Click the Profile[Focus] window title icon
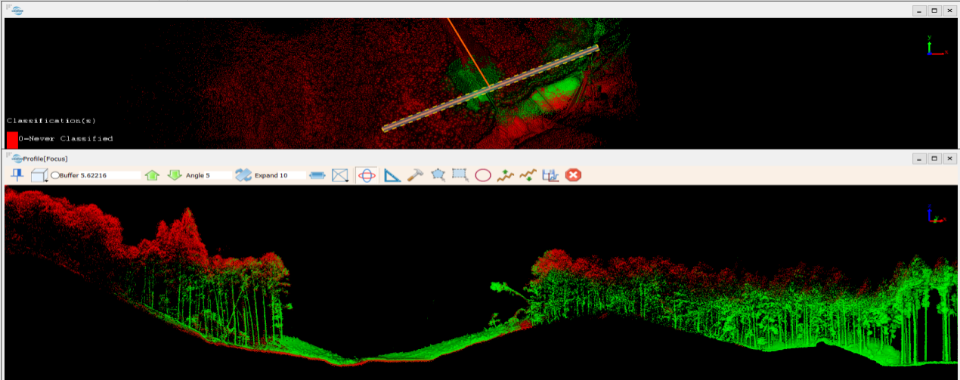960x380 pixels. tap(17, 158)
